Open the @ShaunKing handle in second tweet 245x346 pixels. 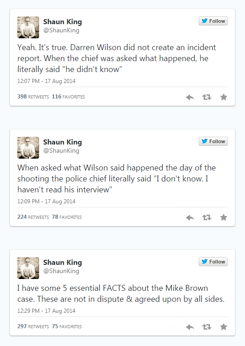(x=61, y=151)
